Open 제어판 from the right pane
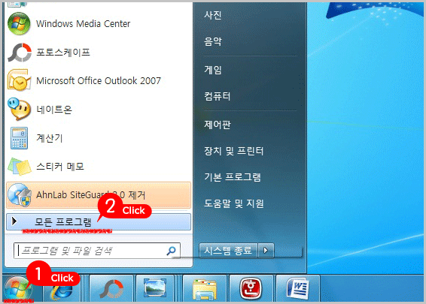Image resolution: width=426 pixels, height=304 pixels. pyautogui.click(x=218, y=125)
